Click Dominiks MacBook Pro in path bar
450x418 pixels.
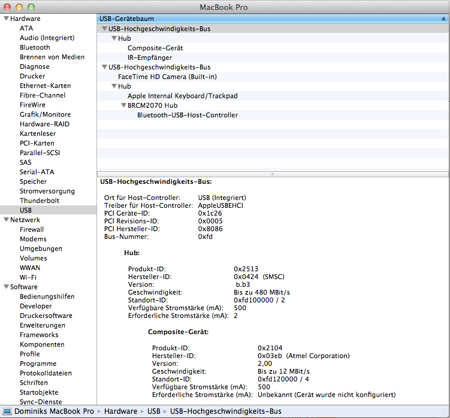(x=55, y=411)
